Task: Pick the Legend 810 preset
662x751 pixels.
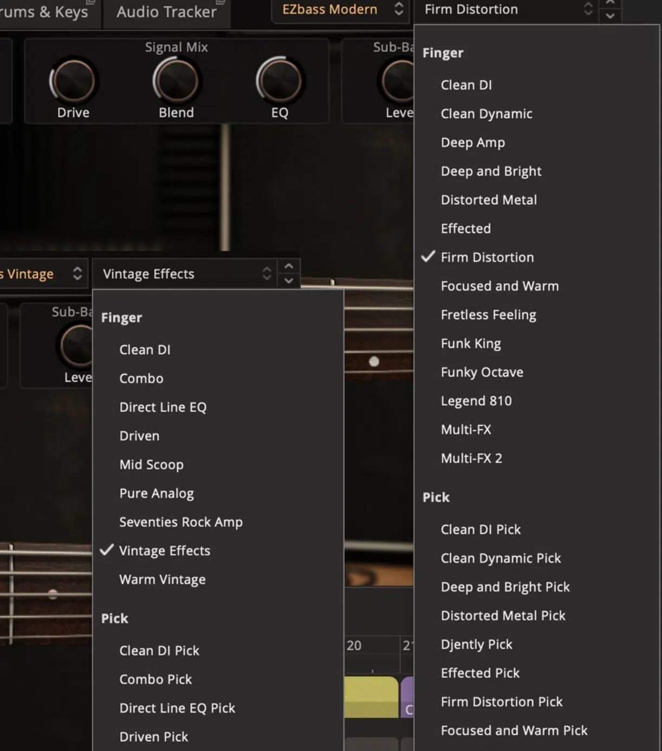Action: click(537, 401)
